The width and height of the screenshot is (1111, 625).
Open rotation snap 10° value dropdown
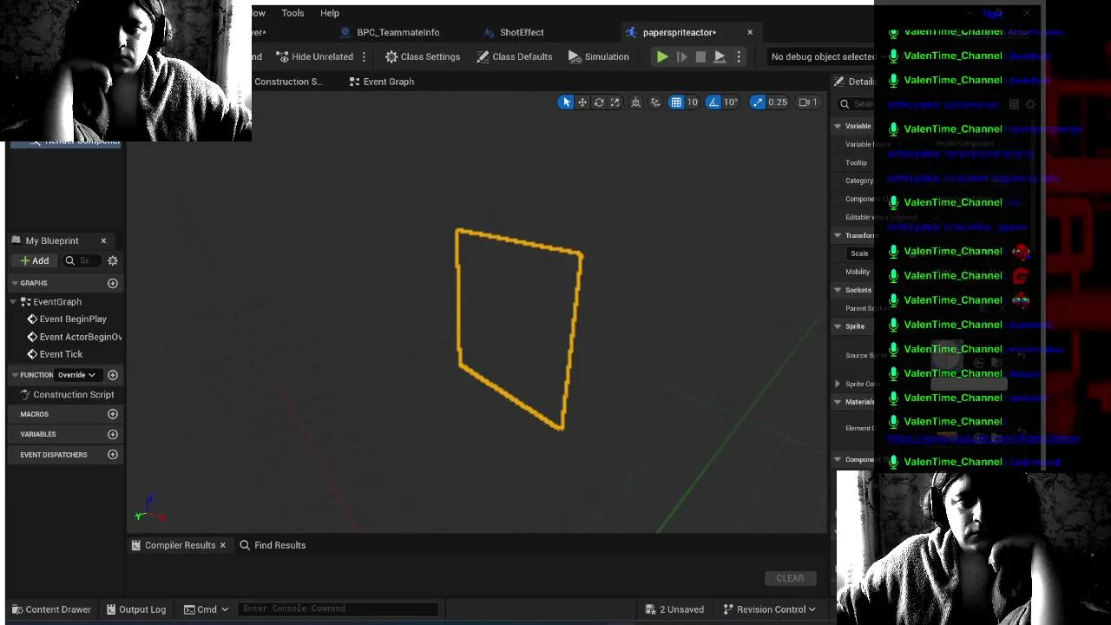731,102
